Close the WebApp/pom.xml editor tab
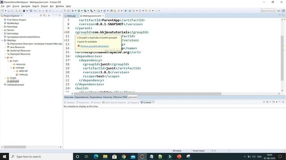286x160 pixels. pos(103,16)
